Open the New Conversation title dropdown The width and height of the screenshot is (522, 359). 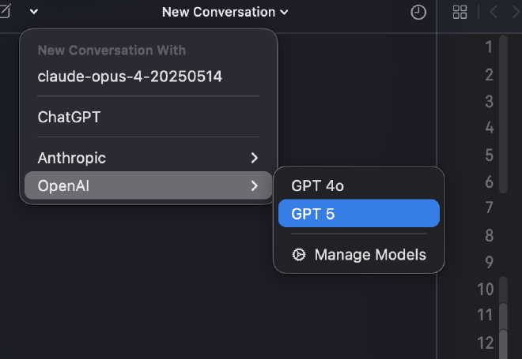point(225,13)
